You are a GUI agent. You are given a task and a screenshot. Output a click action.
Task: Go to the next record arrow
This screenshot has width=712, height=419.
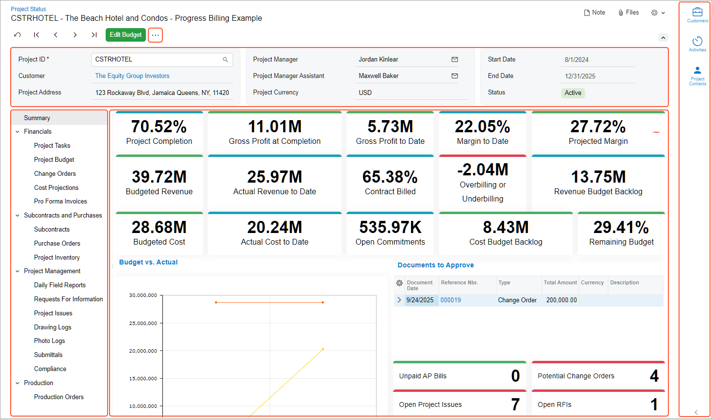(x=75, y=35)
